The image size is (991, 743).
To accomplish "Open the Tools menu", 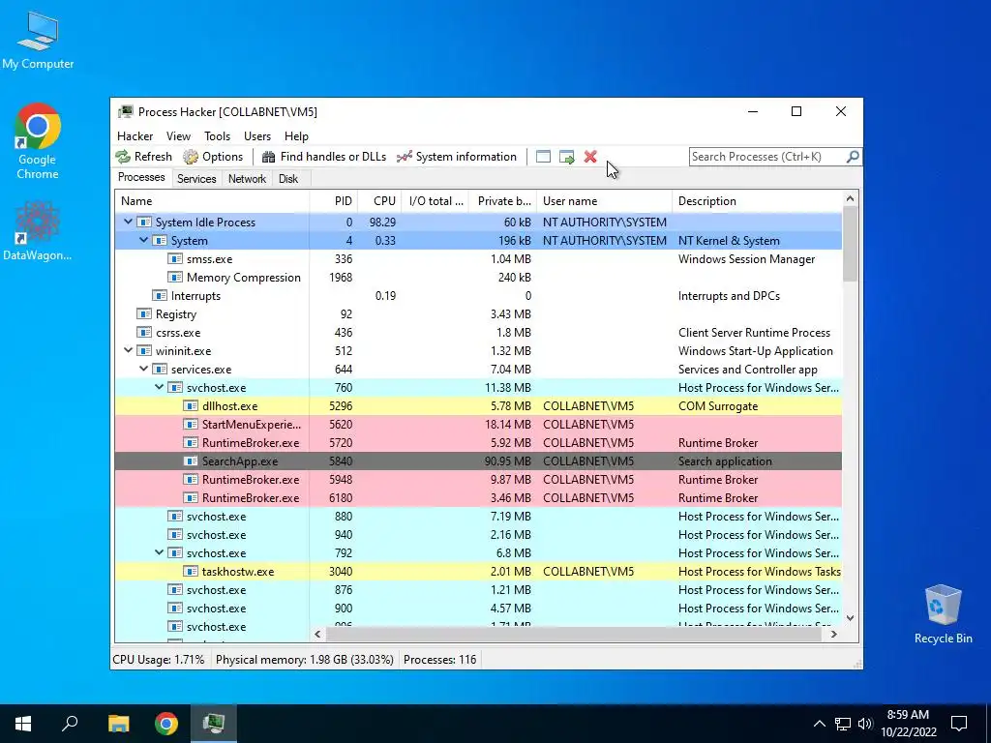I will point(217,136).
